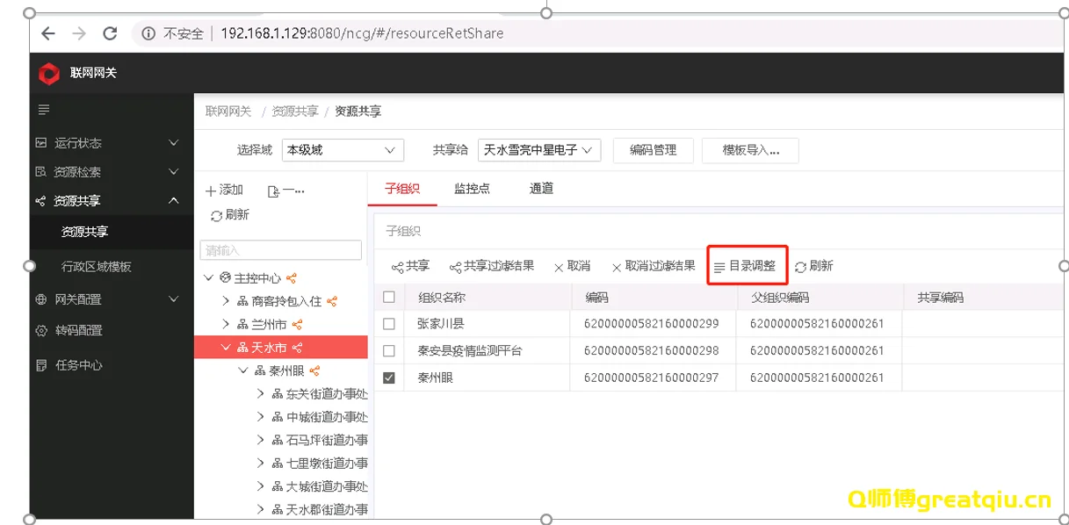This screenshot has width=1069, height=525.
Task: Switch to the 通道 tab
Action: [x=540, y=188]
